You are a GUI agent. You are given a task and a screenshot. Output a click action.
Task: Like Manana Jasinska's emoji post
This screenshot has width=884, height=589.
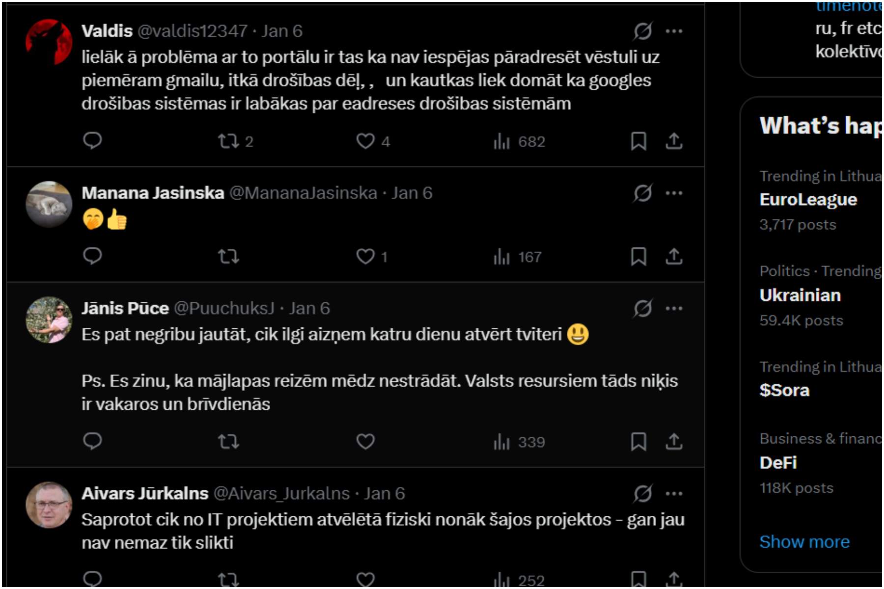[x=365, y=256]
